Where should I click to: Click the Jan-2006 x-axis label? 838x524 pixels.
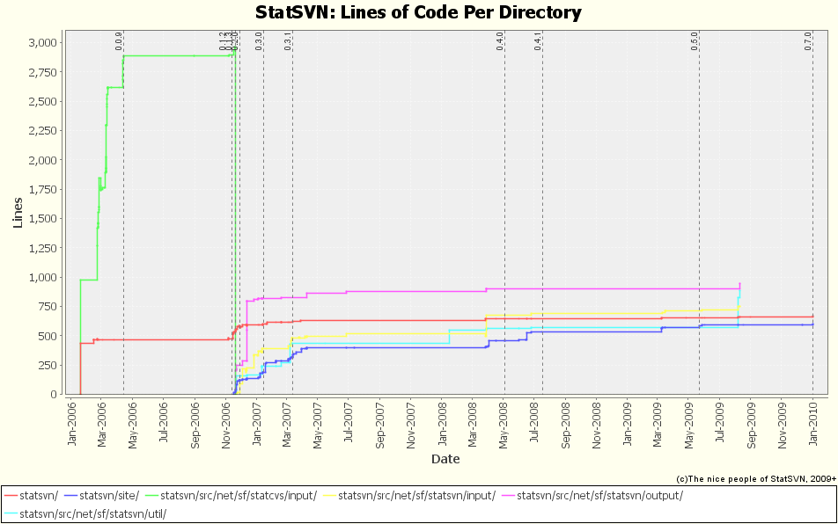coord(71,425)
